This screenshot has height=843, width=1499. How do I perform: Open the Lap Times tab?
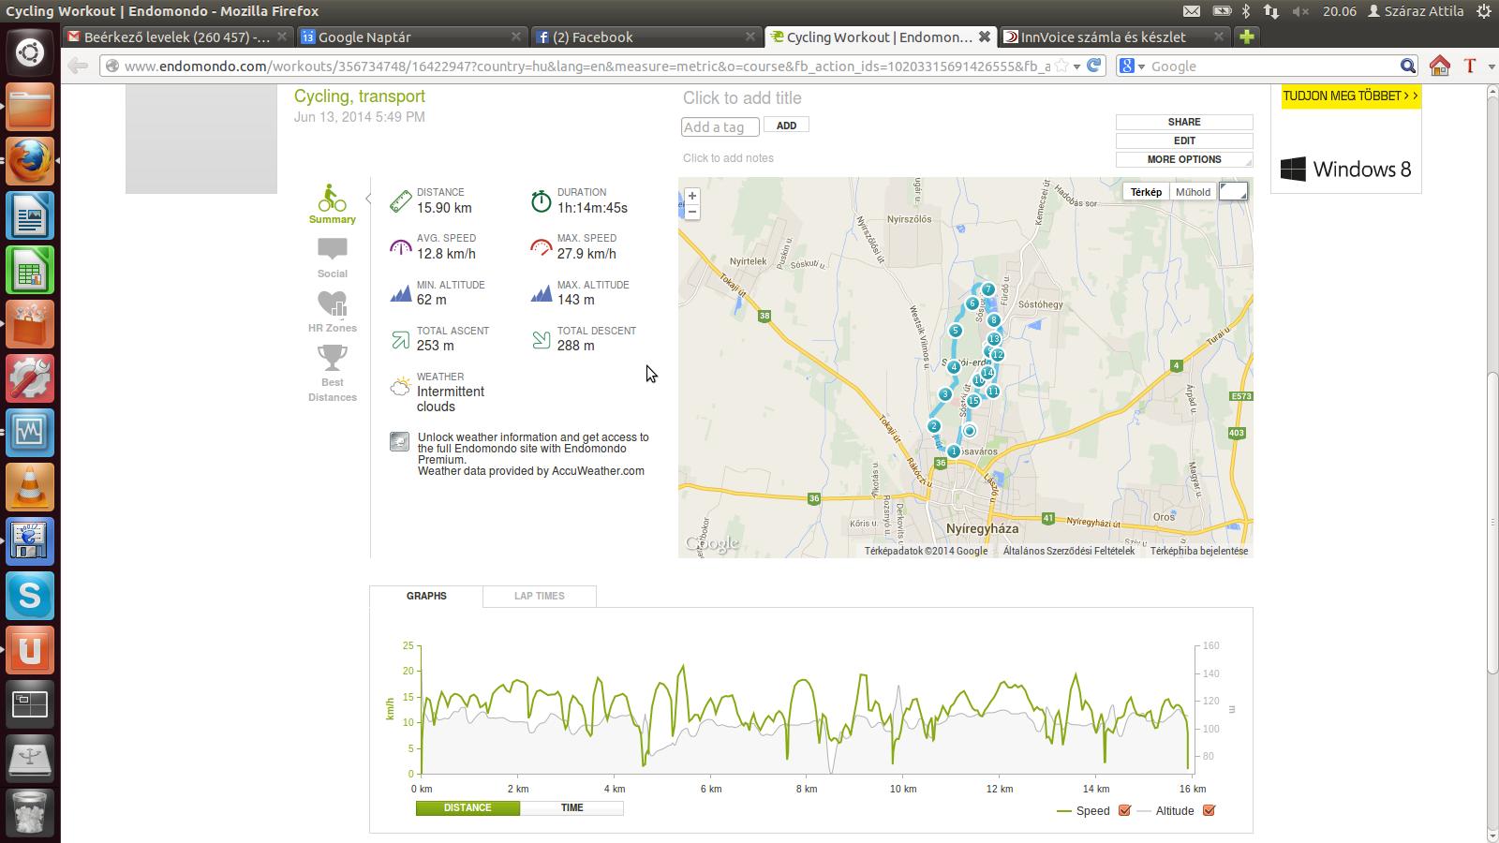point(539,596)
